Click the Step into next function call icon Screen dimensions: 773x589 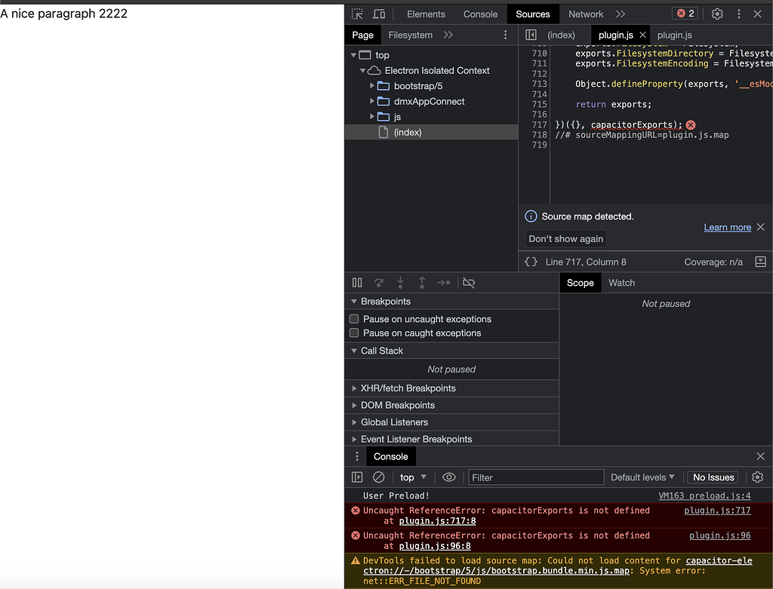(400, 282)
